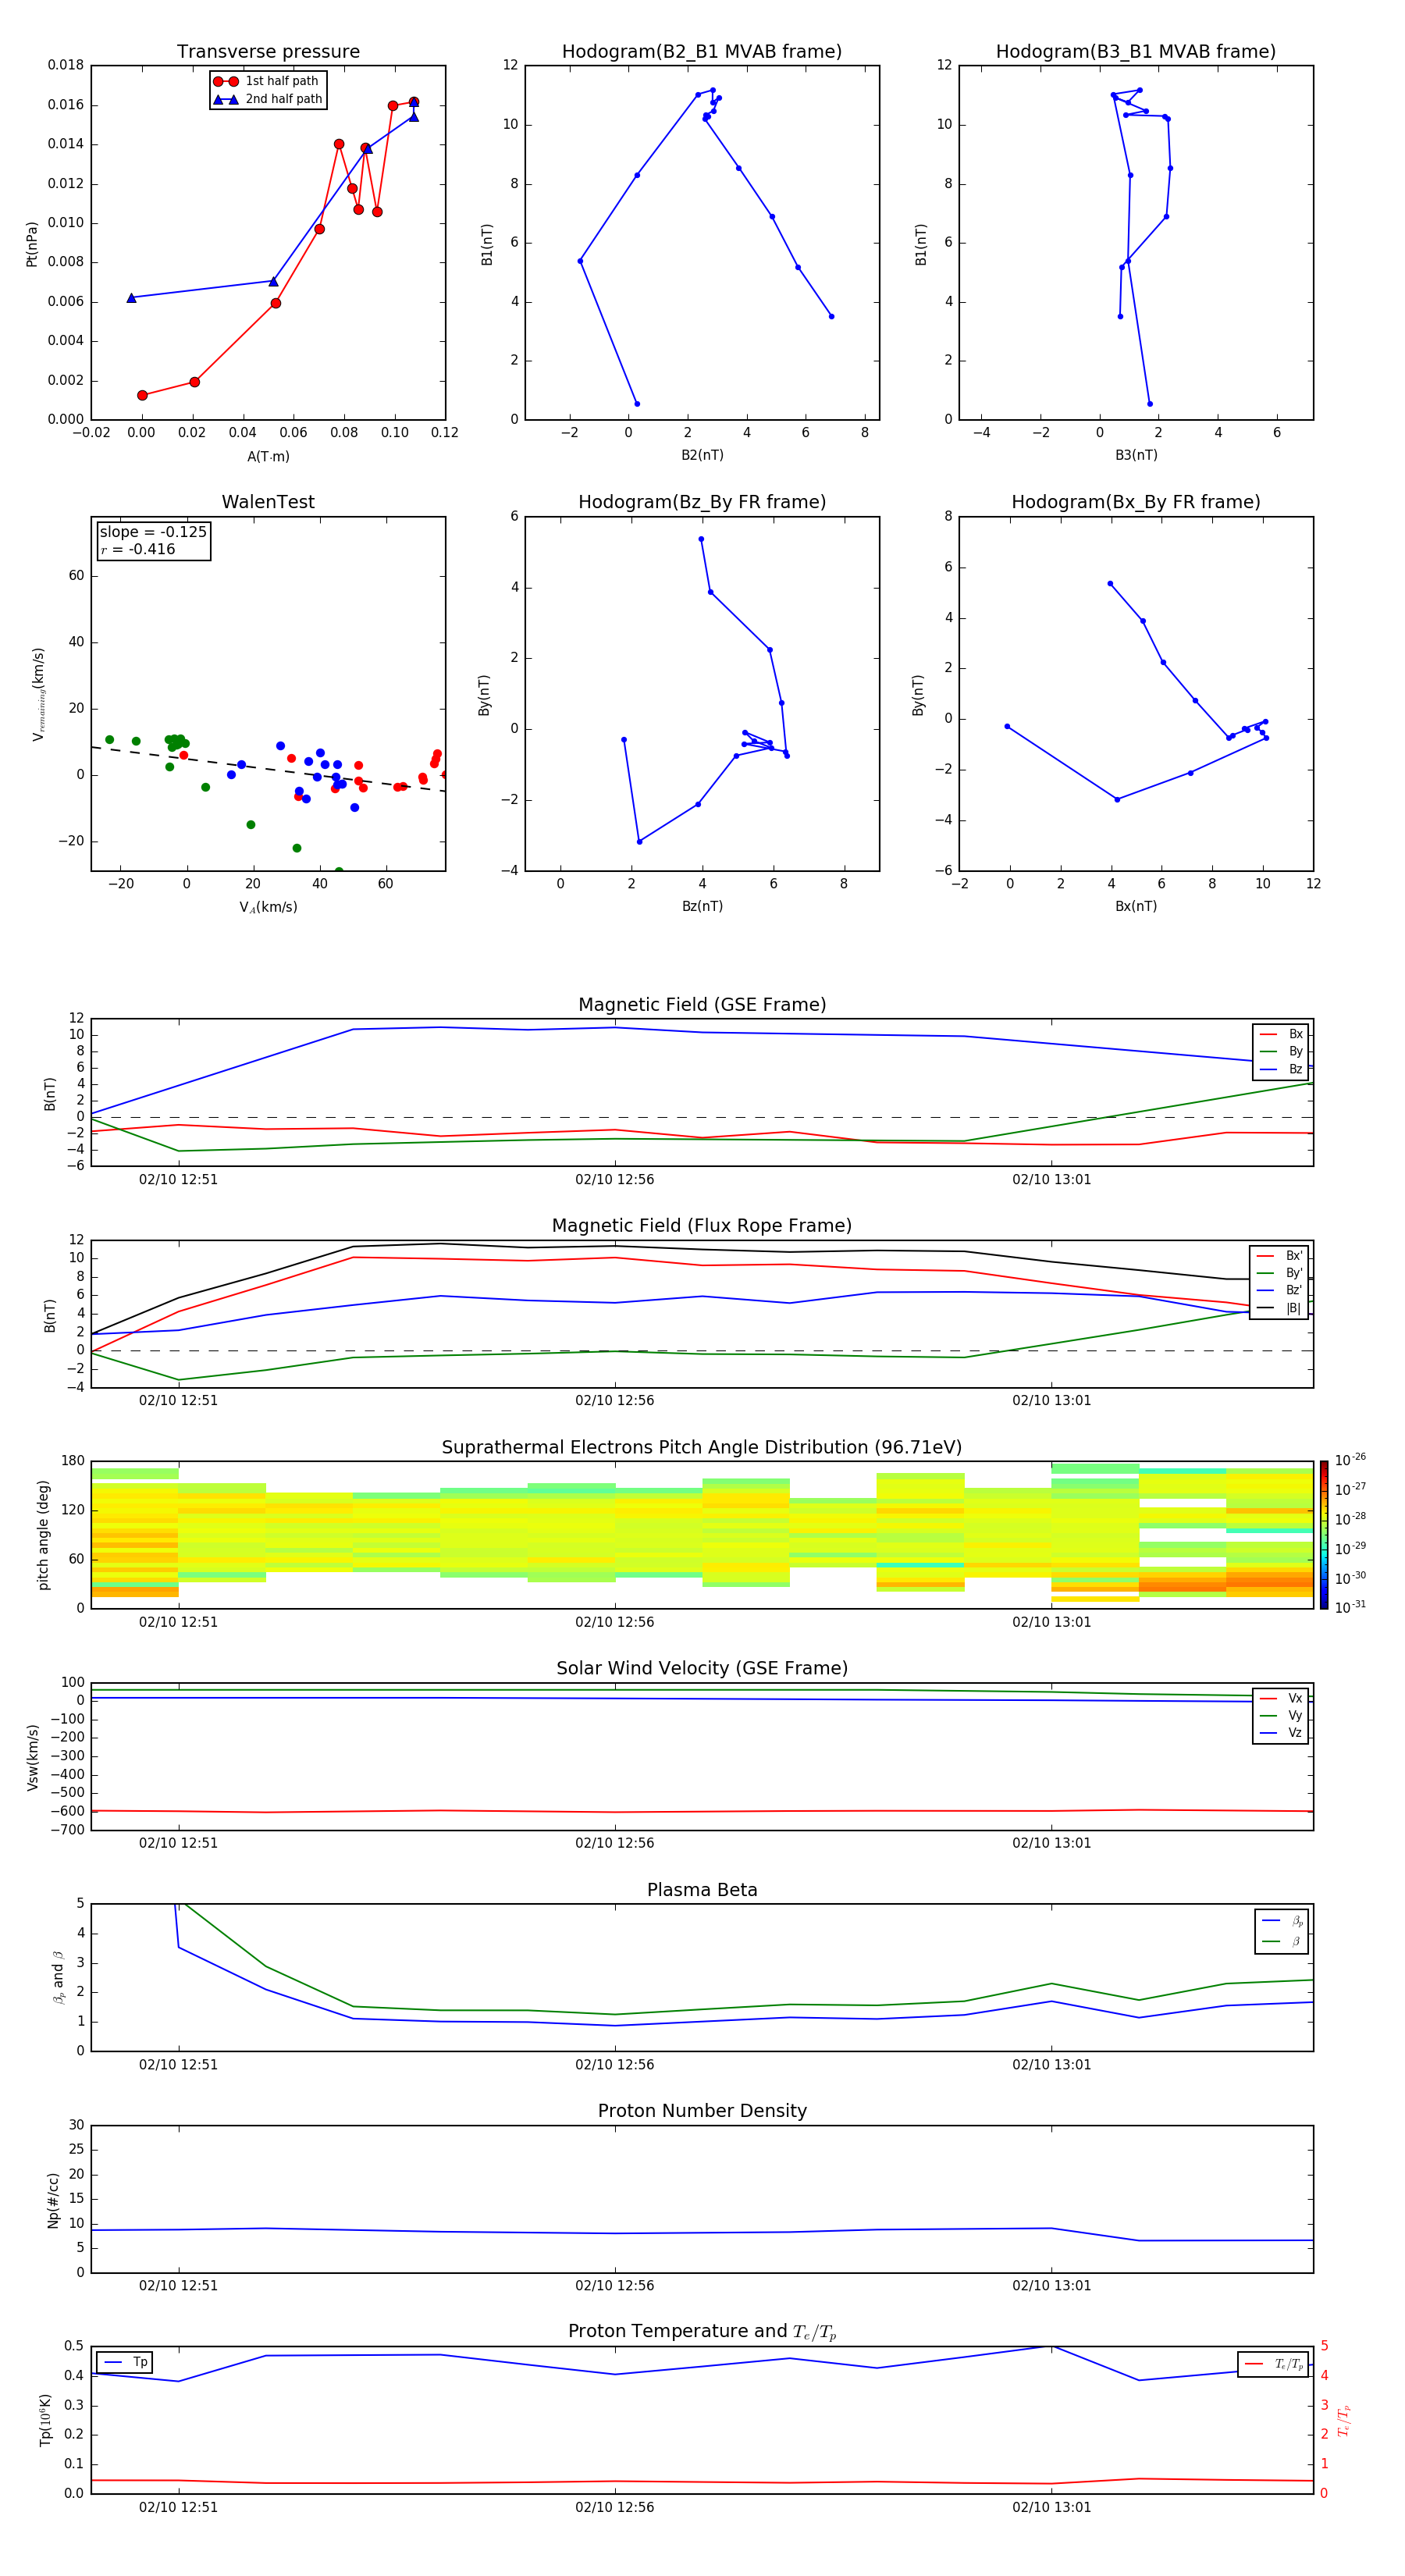The width and height of the screenshot is (1405, 2576).
Task: Click the "Hodogram(Bz_By FR frame)" title
Action: (702, 502)
